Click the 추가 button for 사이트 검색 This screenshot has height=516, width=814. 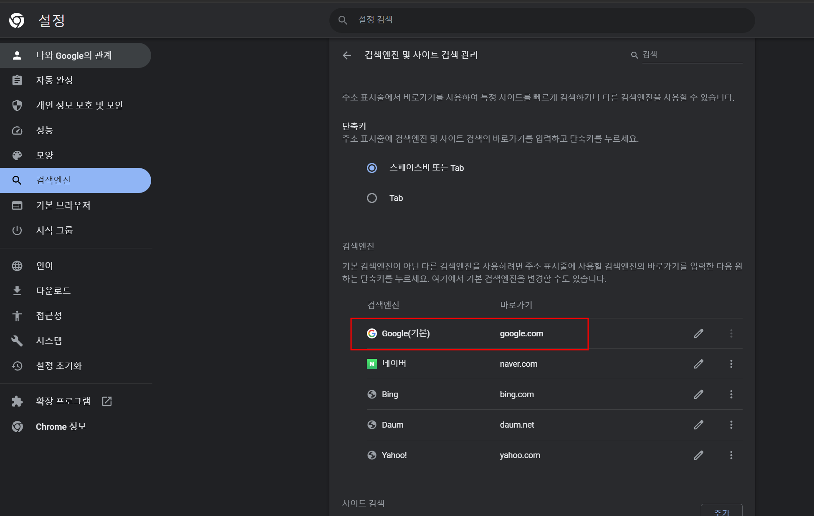point(721,511)
